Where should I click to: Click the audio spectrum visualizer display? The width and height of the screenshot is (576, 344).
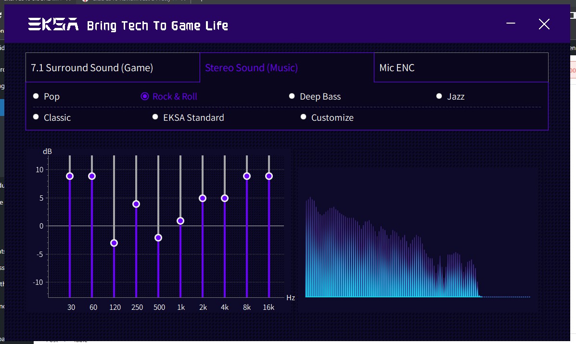(x=418, y=241)
